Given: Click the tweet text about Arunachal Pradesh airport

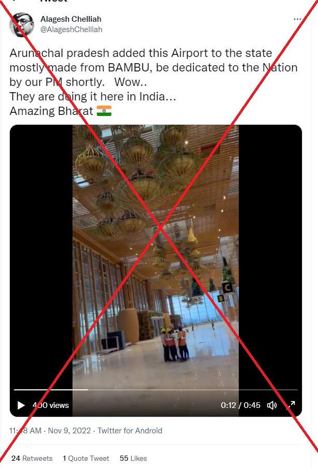Looking at the screenshot, I should tap(153, 82).
